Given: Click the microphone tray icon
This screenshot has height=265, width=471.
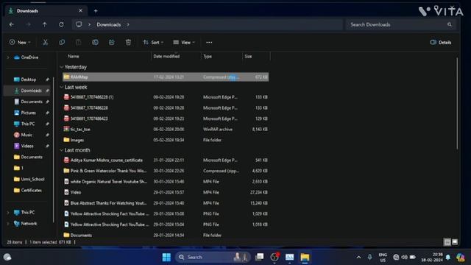Looking at the screenshot, I should (x=369, y=257).
